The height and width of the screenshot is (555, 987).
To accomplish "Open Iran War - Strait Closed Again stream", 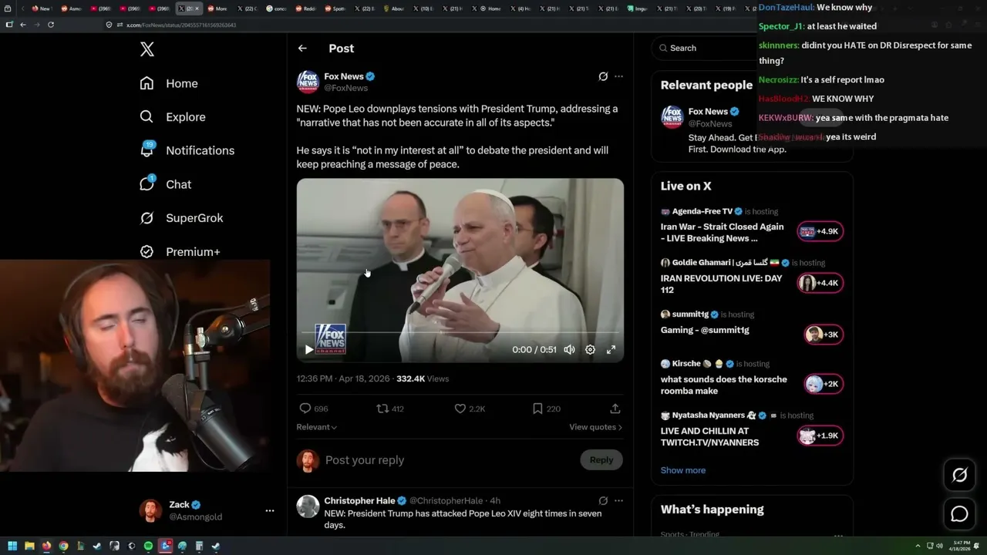I will pos(722,233).
